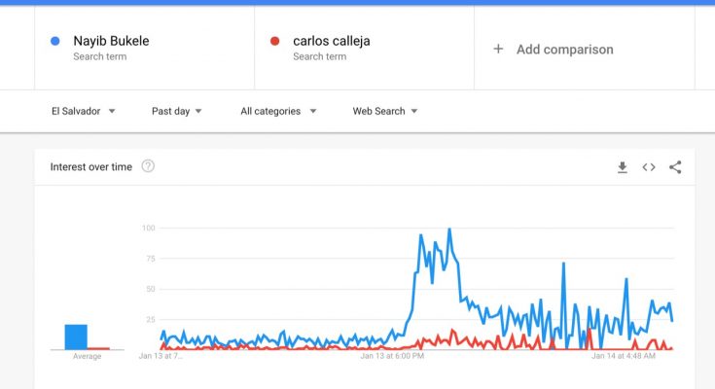The height and width of the screenshot is (389, 715).
Task: Expand the Web Search type dropdown
Action: point(385,111)
